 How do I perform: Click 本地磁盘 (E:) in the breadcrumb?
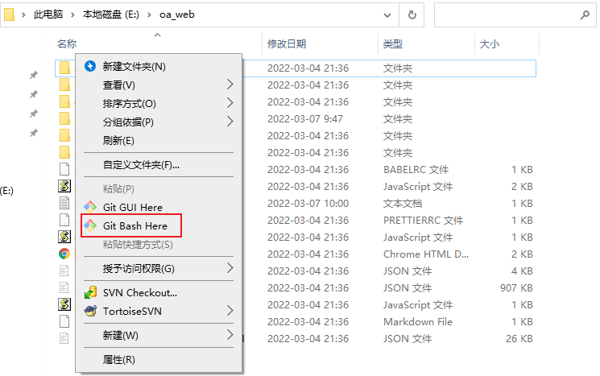pos(111,14)
